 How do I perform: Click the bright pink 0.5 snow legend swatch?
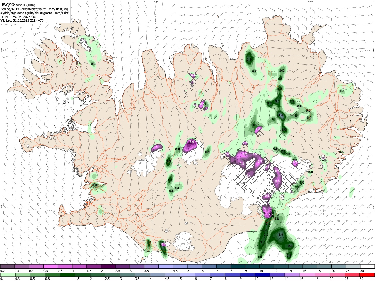coord(50,266)
